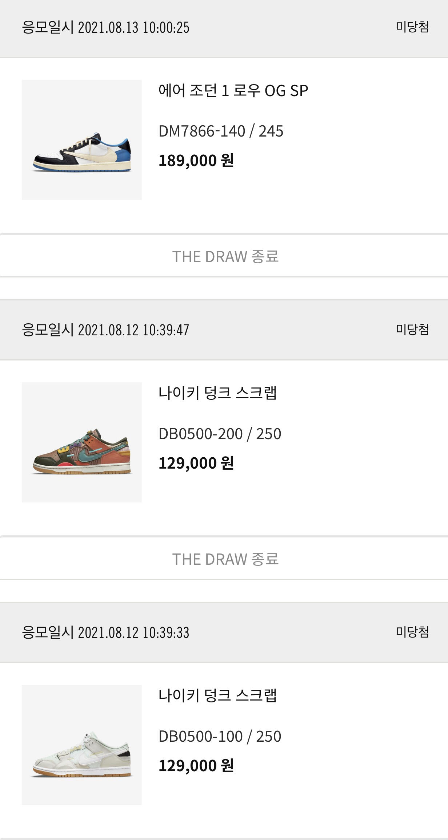The image size is (448, 840).
Task: Click the 129,000 원 price of DB0500-100
Action: coord(196,766)
